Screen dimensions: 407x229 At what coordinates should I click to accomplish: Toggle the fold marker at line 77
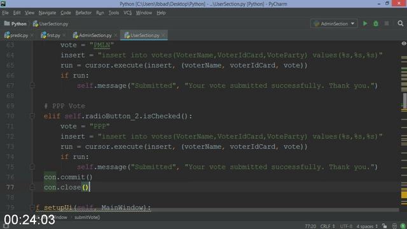click(x=32, y=186)
